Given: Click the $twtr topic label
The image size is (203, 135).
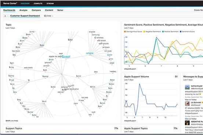Looking at the screenshot, I should pos(28,34).
